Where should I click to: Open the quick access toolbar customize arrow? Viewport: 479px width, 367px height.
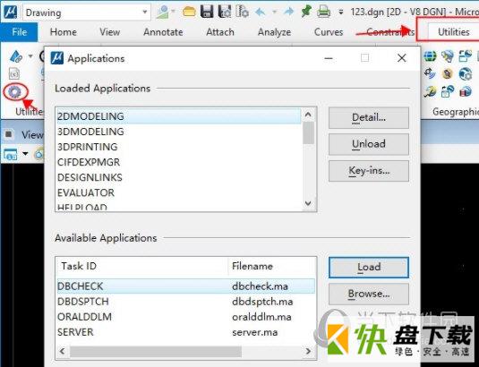point(340,13)
